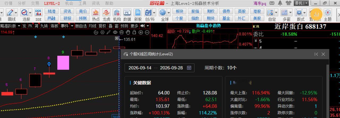Toggle the chart lock icon
This screenshot has width=340, height=118.
point(134,32)
